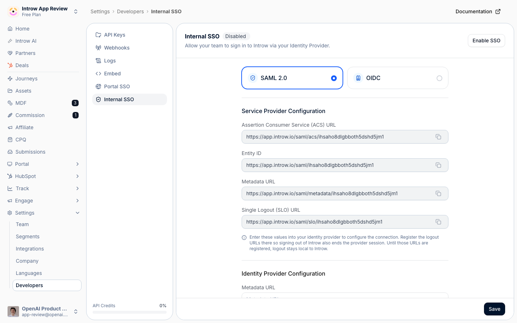This screenshot has height=323, width=517.
Task: Open the Journeys section
Action: point(43,79)
